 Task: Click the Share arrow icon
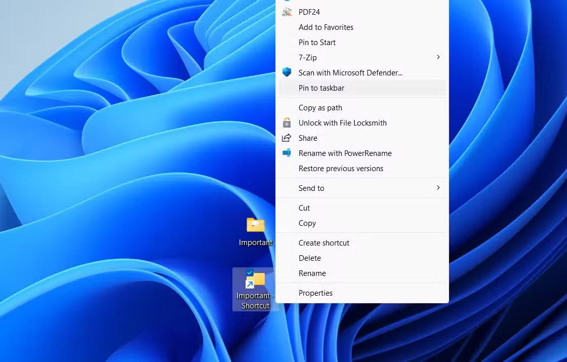point(287,138)
